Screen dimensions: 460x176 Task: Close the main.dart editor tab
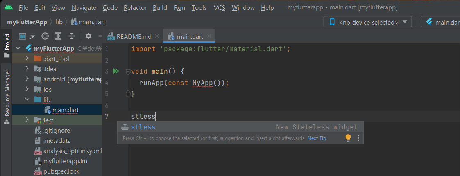[209, 36]
